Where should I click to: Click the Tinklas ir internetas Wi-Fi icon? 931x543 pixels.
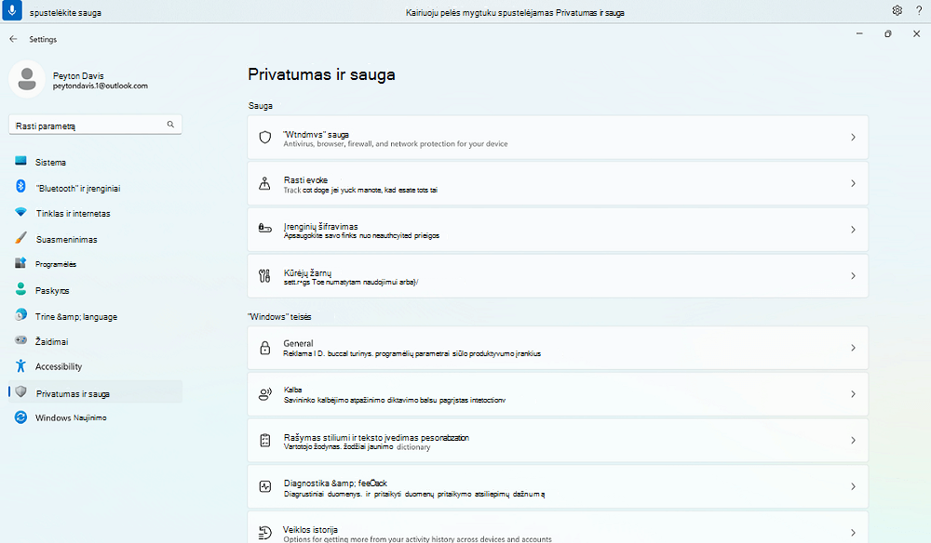tap(20, 212)
